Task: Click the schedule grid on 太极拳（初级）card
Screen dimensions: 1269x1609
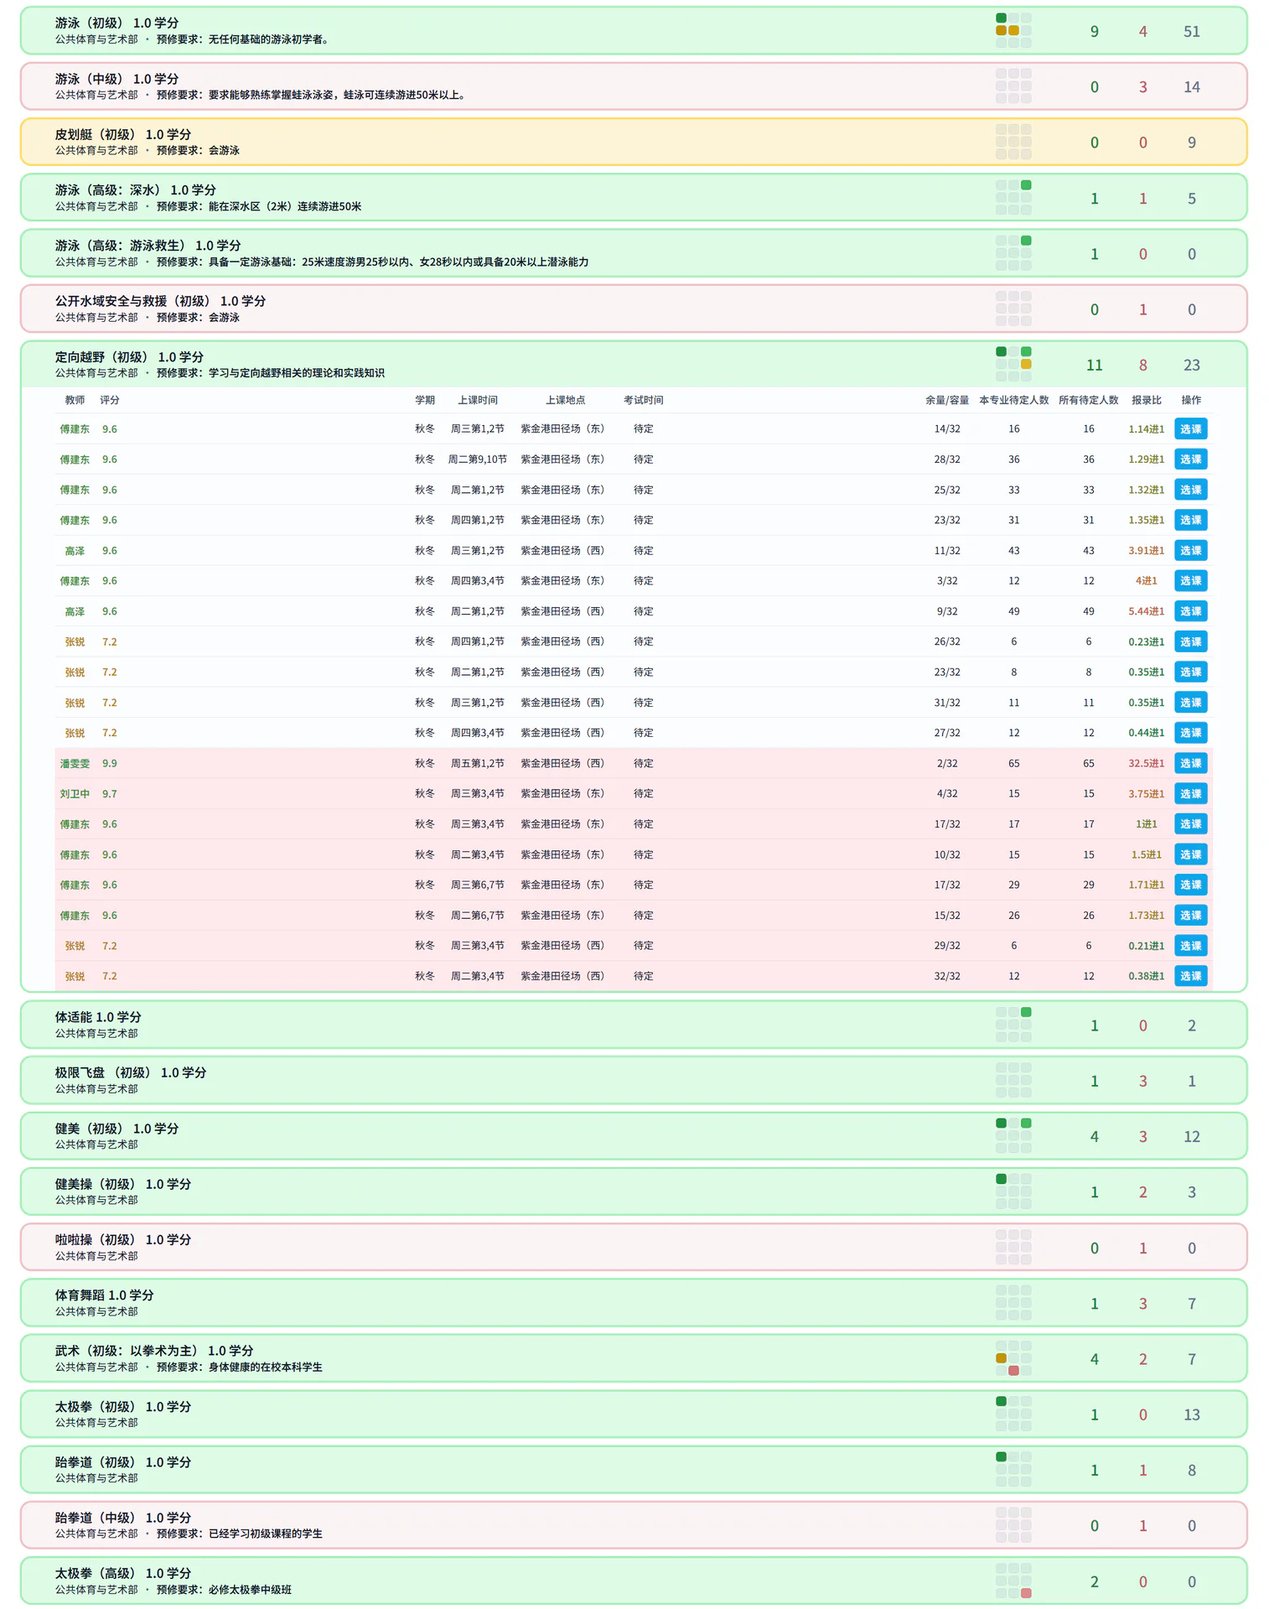Action: [1013, 1414]
